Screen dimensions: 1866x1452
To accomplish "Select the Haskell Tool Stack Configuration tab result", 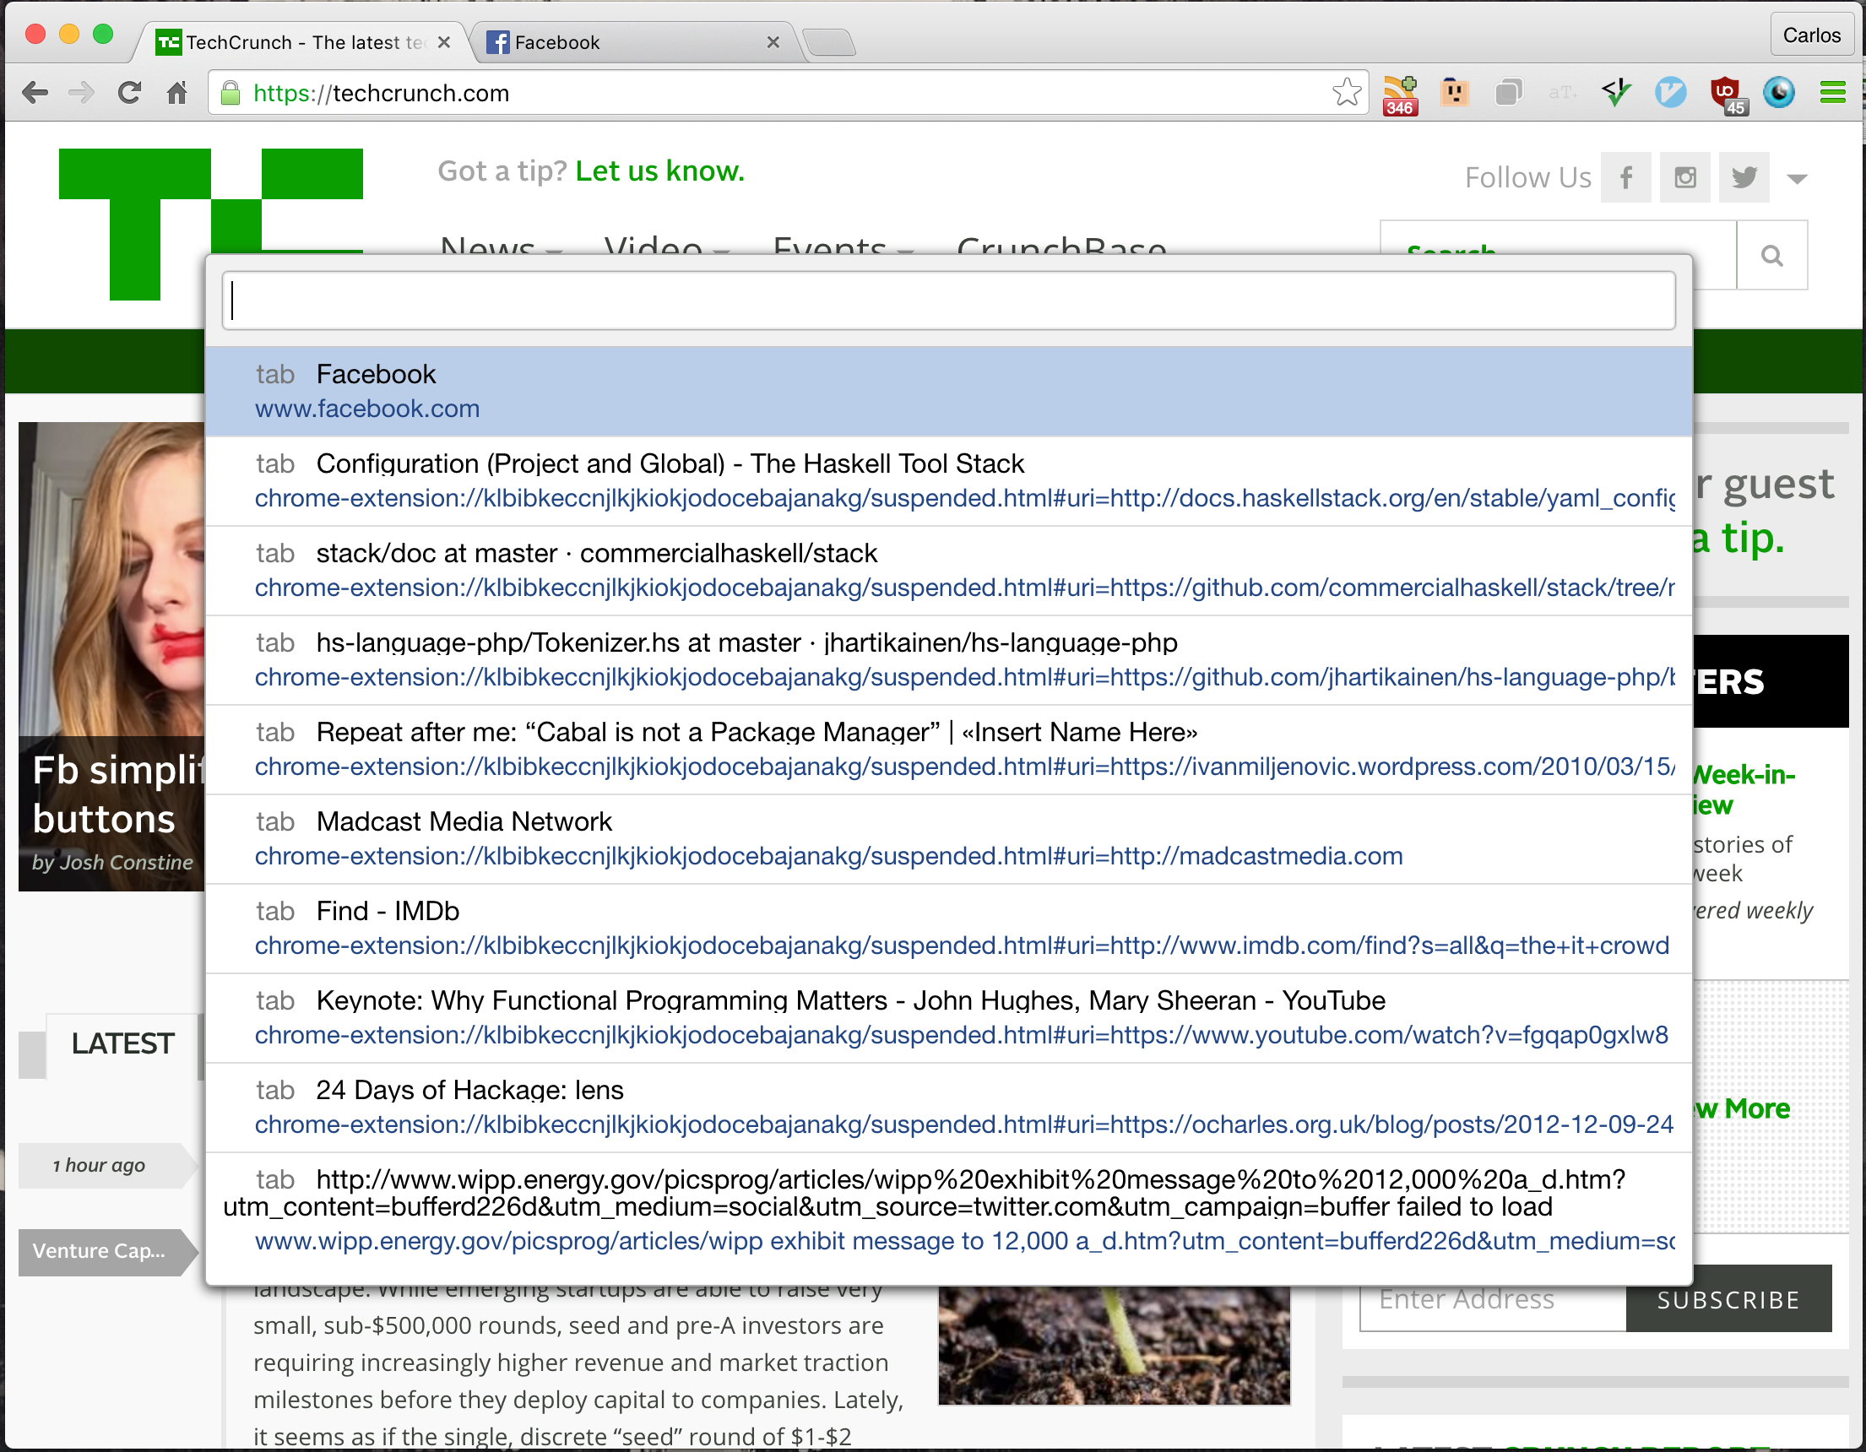I will 948,481.
